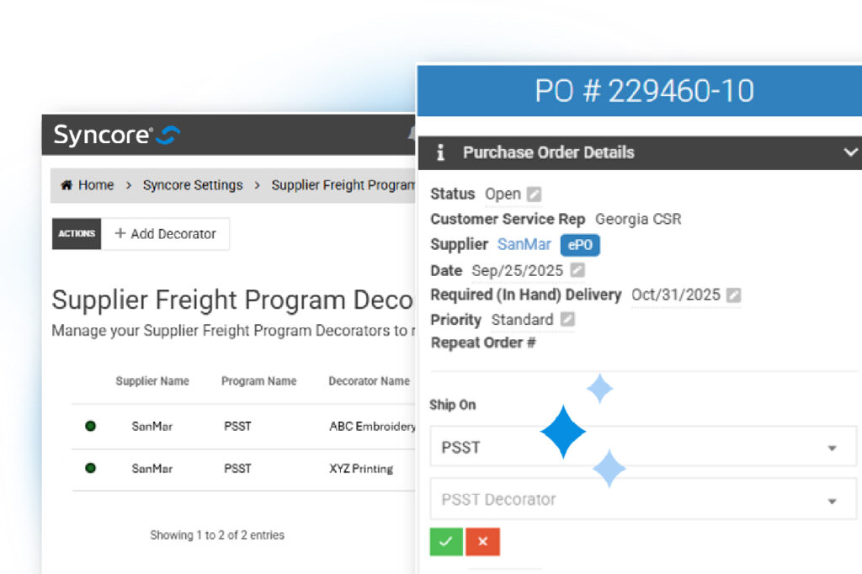
Task: Edit the Date field pencil icon
Action: [x=577, y=270]
